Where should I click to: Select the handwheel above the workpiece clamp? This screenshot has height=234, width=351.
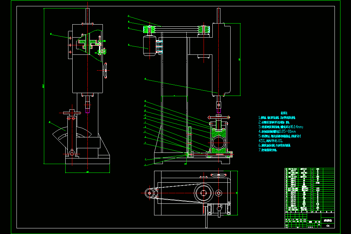pos(219,117)
